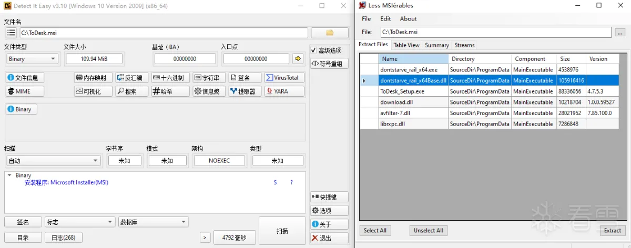Click the VirusTotal button
631x248 pixels.
click(284, 78)
